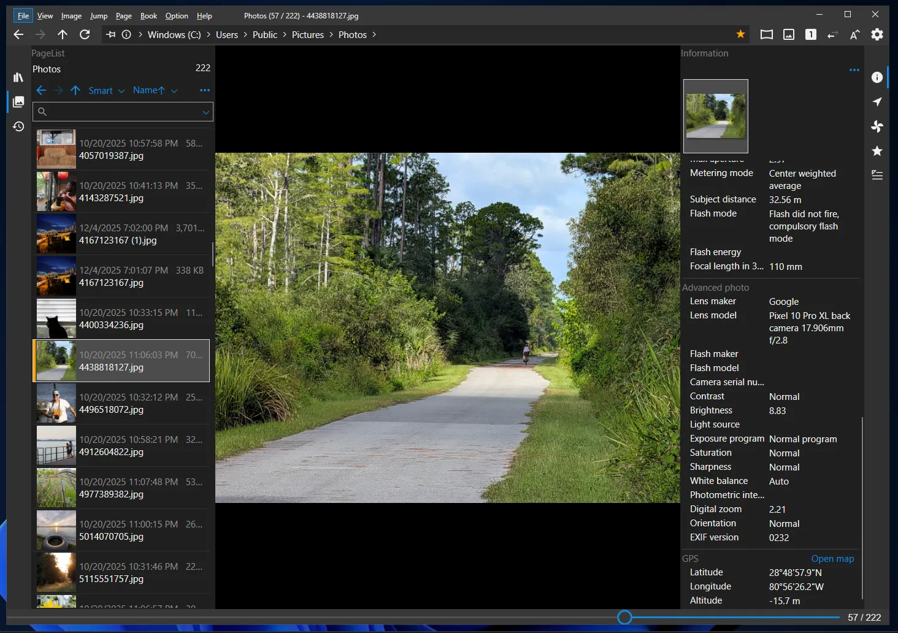This screenshot has width=898, height=633.
Task: Open the Book menu
Action: 148,16
